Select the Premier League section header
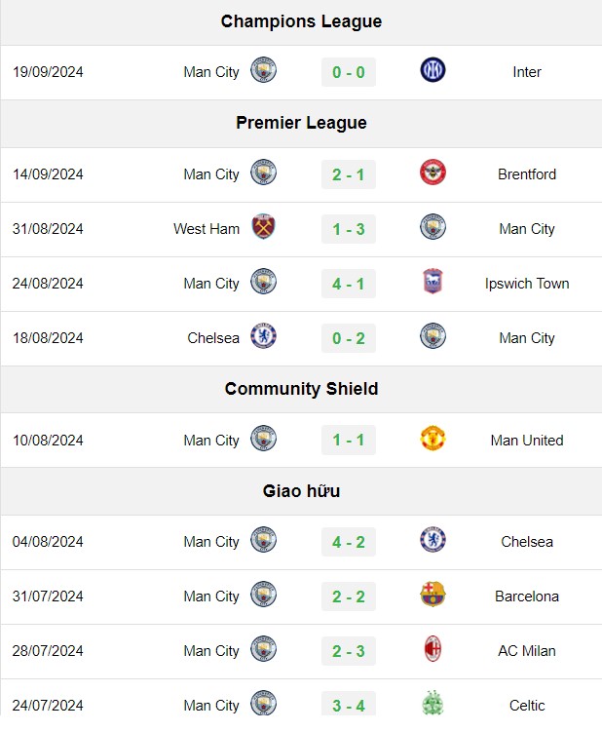This screenshot has height=731, width=602. pyautogui.click(x=301, y=123)
